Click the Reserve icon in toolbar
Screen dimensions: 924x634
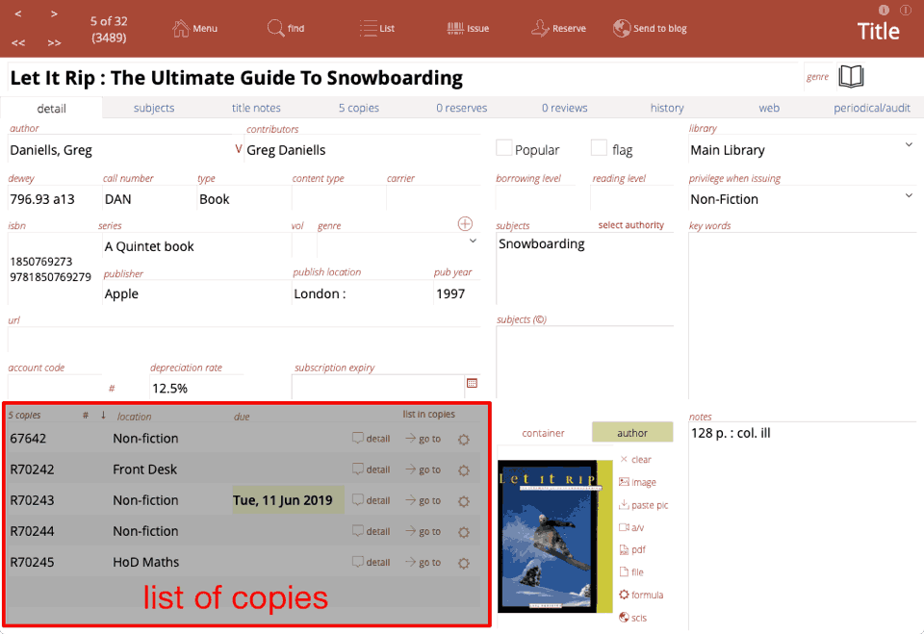tap(541, 29)
